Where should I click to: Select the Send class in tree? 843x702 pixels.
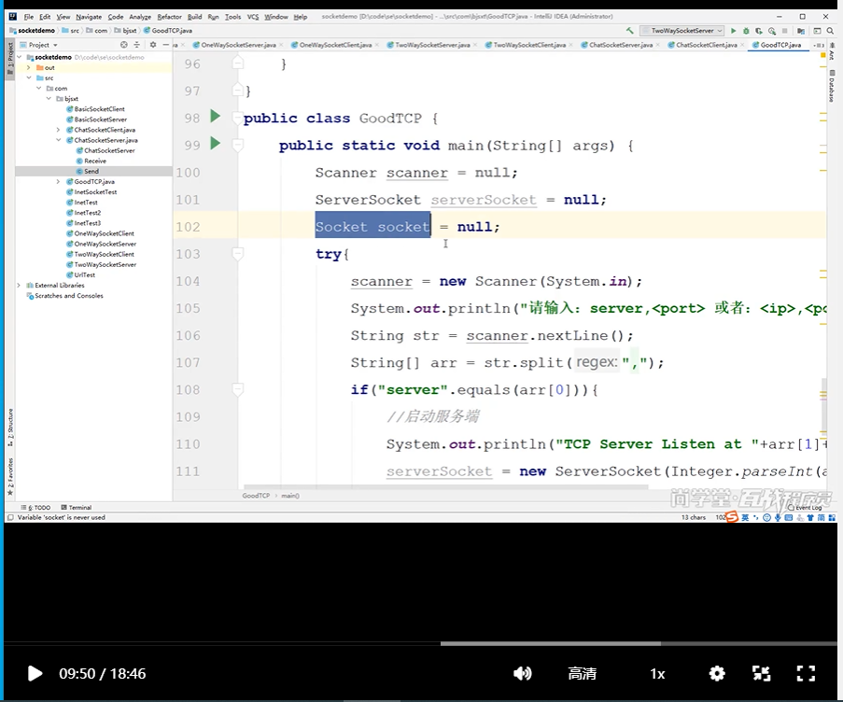(91, 172)
